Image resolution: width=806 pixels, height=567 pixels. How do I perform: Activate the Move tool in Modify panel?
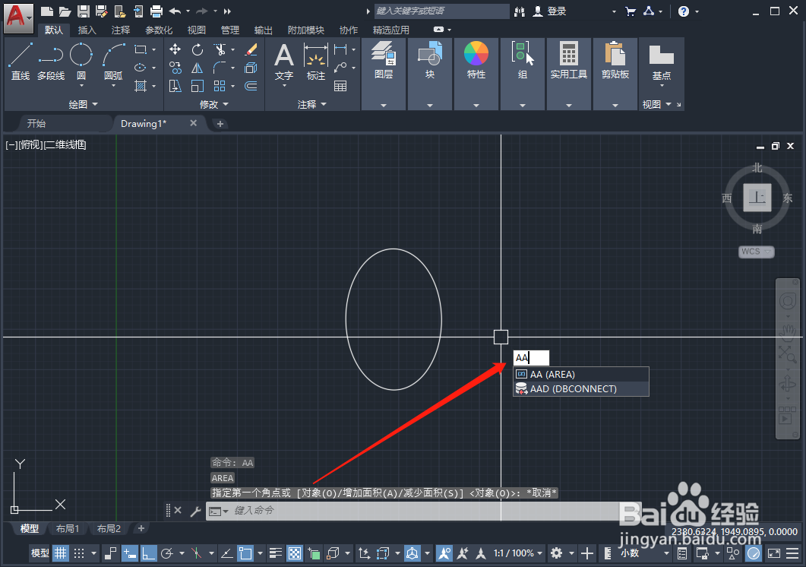coord(175,49)
